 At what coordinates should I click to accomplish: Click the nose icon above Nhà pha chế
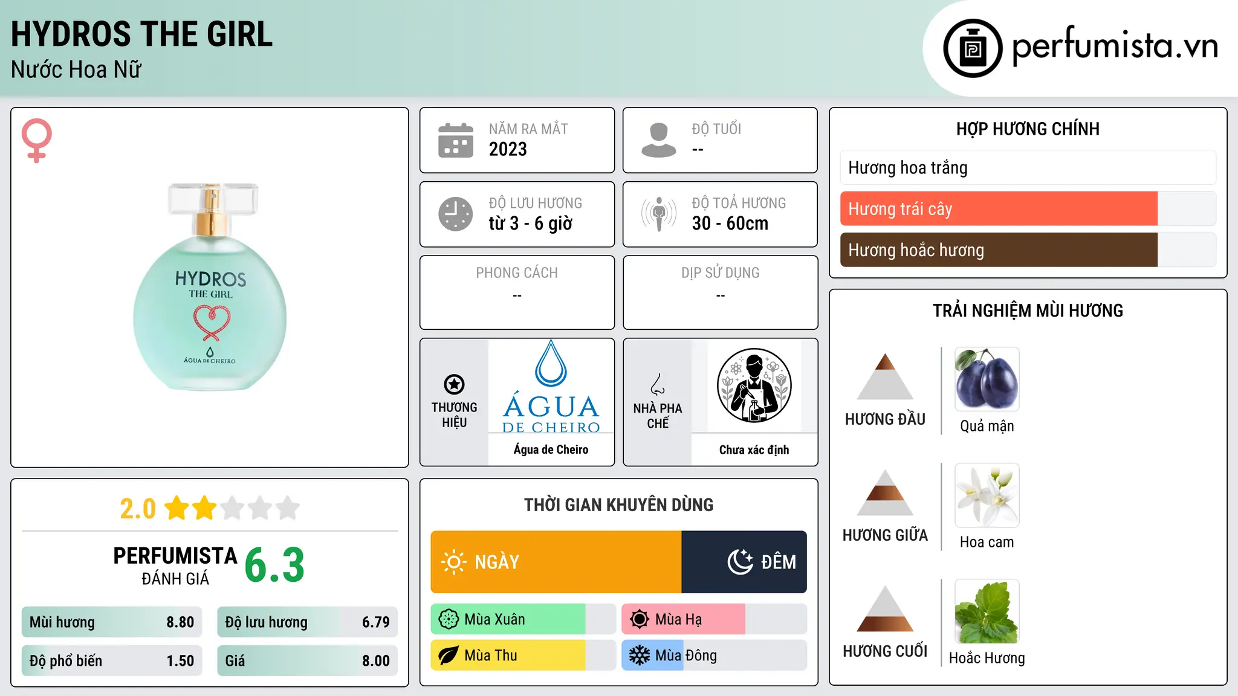point(658,384)
